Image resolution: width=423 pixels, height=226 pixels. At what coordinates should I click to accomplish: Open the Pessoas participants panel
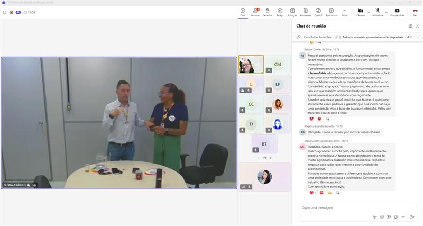tap(255, 12)
